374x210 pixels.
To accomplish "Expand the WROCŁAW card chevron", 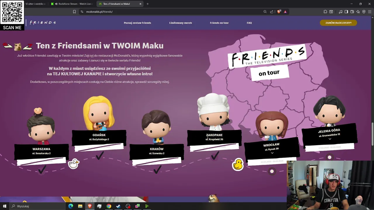I will 272,153.
